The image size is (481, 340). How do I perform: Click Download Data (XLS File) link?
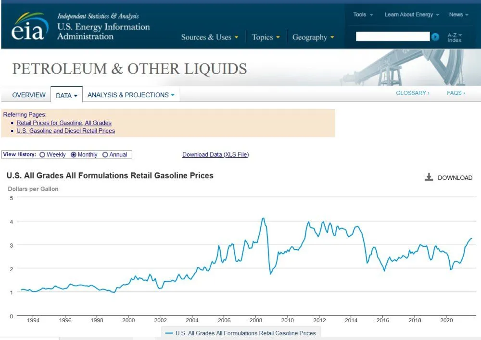point(215,154)
